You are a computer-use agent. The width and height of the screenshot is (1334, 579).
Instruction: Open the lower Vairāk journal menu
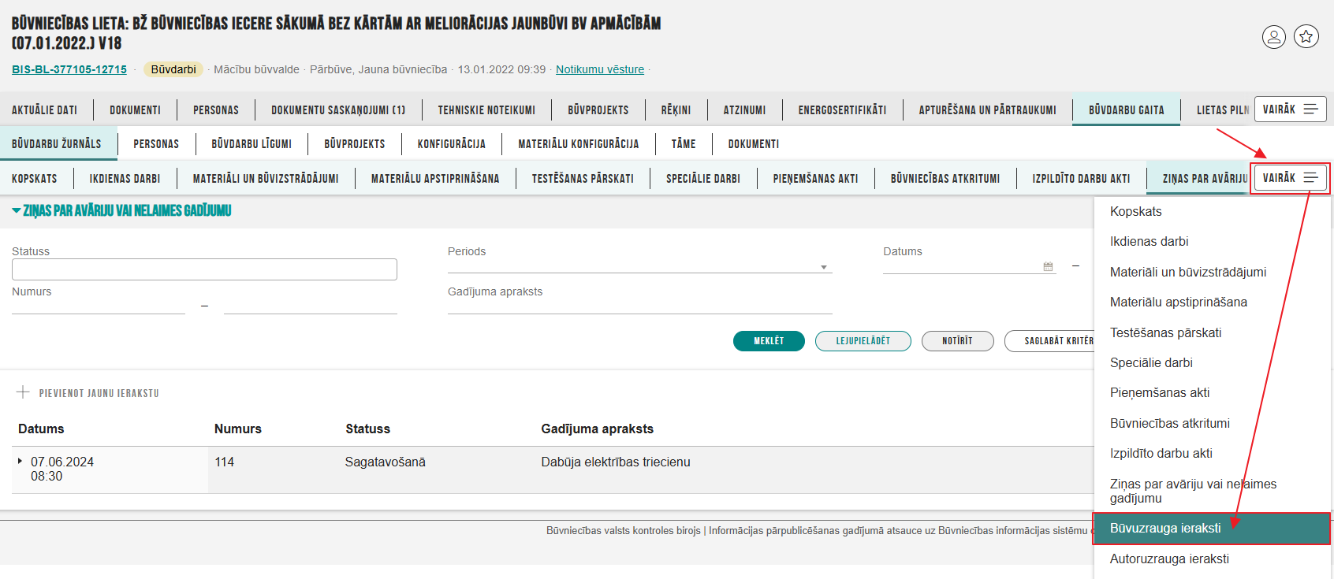pyautogui.click(x=1290, y=178)
